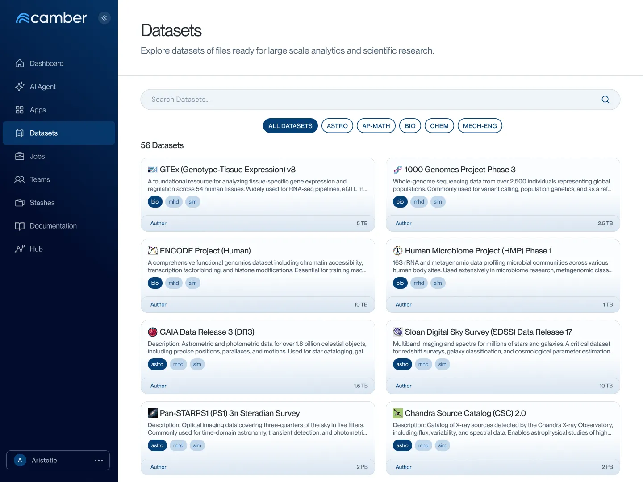The height and width of the screenshot is (482, 643).
Task: Click the GAIA Data Release icon
Action: [x=153, y=332]
